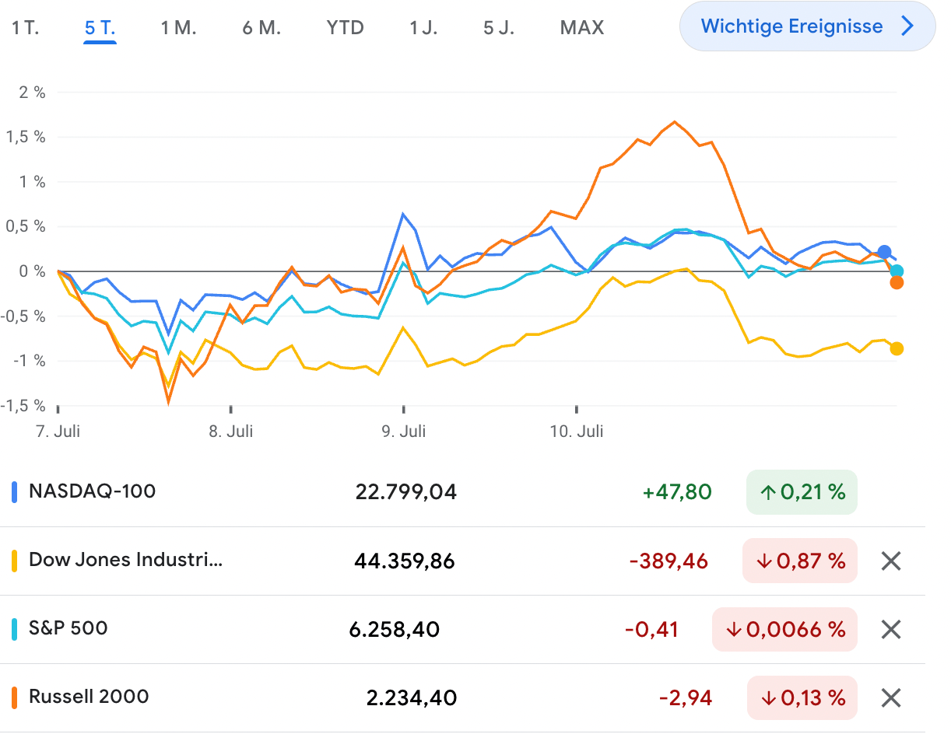Click the NASDAQ-100 value 22.799,04
Screen dimensions: 951x734
406,492
